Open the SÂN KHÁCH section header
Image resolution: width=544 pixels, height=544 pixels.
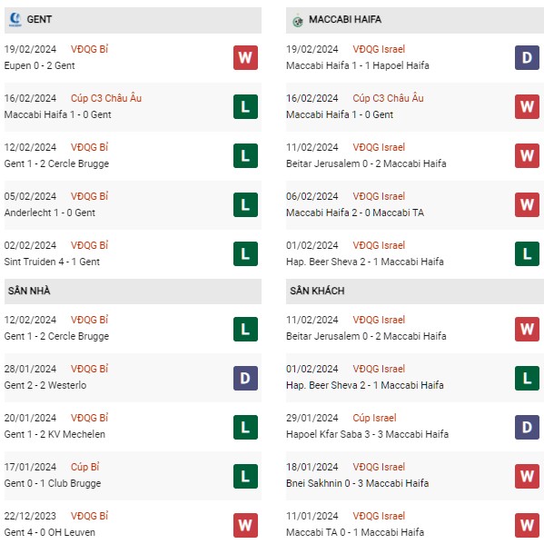click(x=415, y=292)
